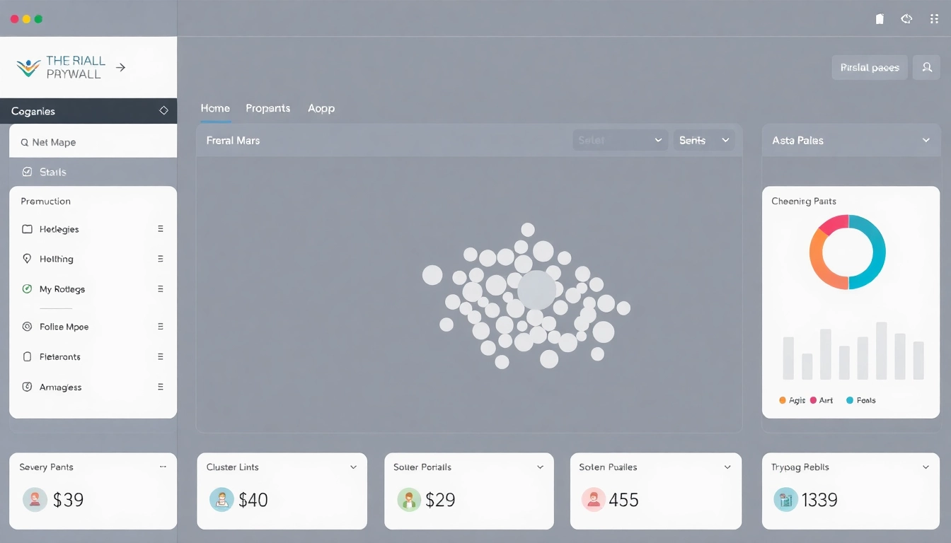951x543 pixels.
Task: Click the Stails check icon in sidebar
Action: coord(26,172)
